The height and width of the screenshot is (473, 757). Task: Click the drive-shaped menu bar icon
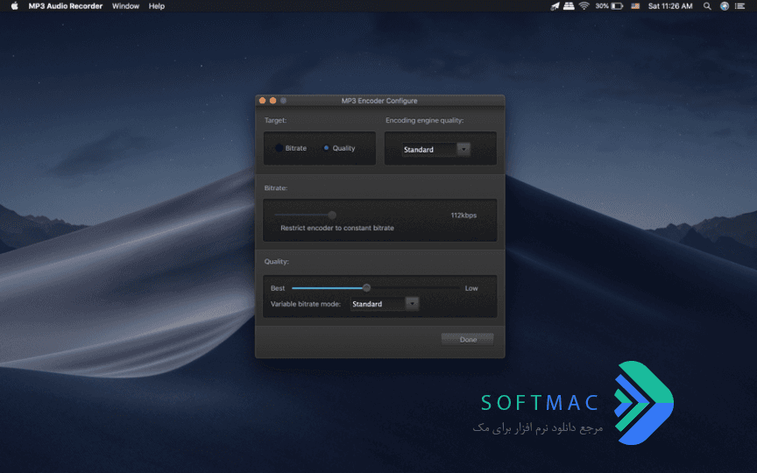(569, 6)
